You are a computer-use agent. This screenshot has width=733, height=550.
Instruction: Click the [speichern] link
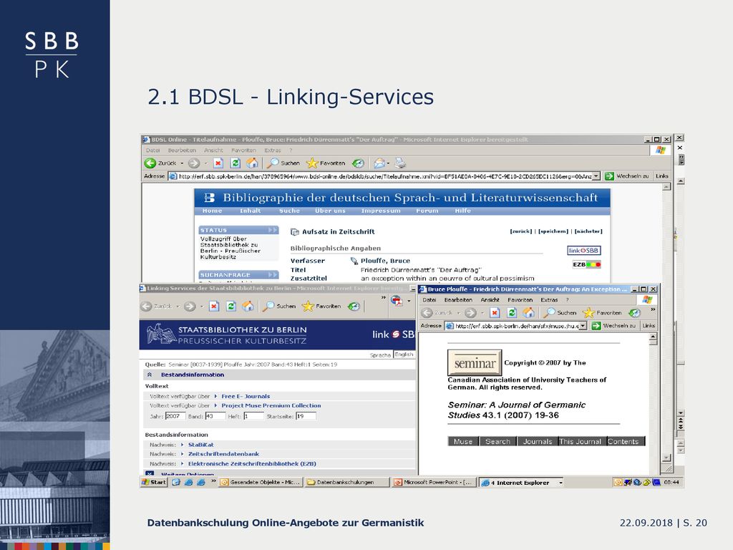click(553, 231)
